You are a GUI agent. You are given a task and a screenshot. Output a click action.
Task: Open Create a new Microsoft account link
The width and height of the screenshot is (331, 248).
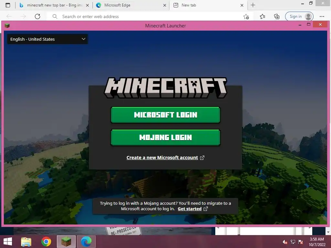(162, 158)
